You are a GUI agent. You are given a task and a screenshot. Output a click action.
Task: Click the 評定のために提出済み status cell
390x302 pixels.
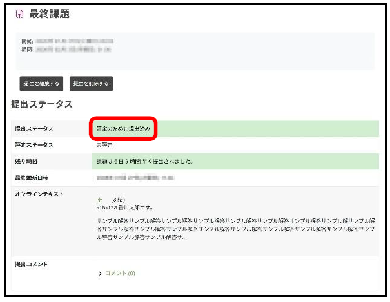pos(122,129)
